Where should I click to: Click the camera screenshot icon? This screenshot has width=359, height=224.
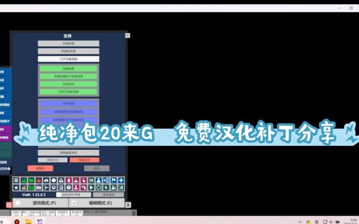point(39,188)
